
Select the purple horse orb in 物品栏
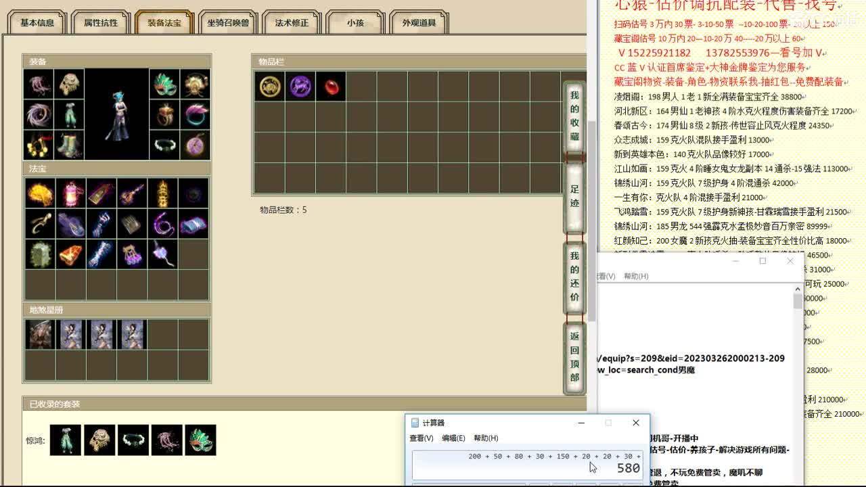pyautogui.click(x=300, y=86)
